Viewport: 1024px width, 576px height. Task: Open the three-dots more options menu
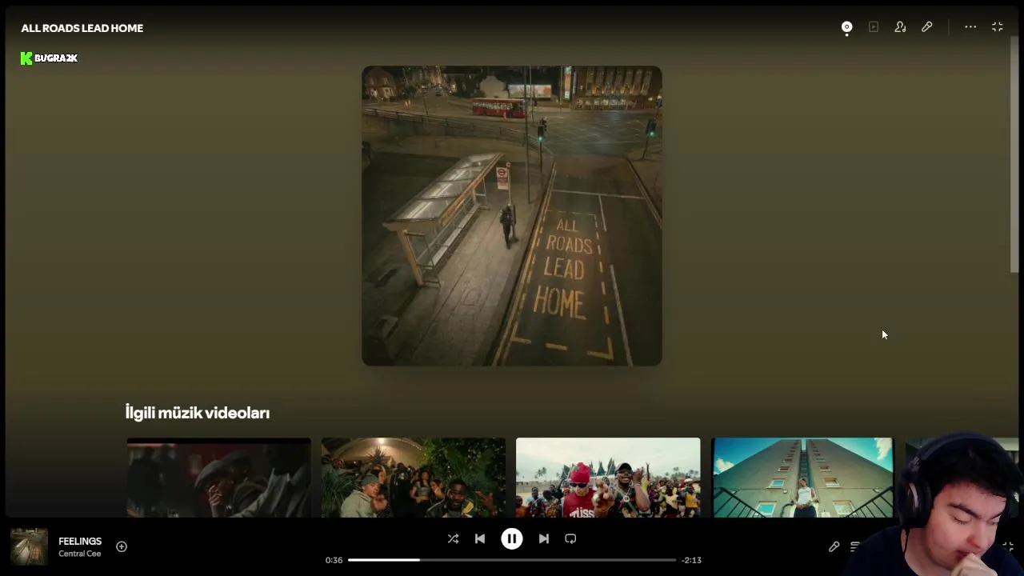click(970, 27)
